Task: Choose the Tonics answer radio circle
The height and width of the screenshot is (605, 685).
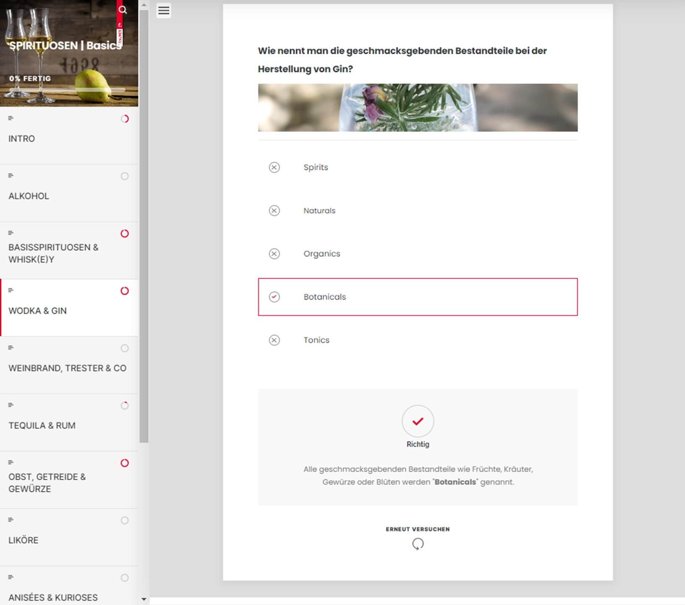Action: 274,340
